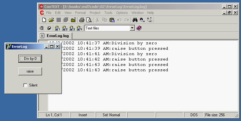Open the Project menu
Image resolution: width=241 pixels, height=121 pixels.
[x=95, y=13]
